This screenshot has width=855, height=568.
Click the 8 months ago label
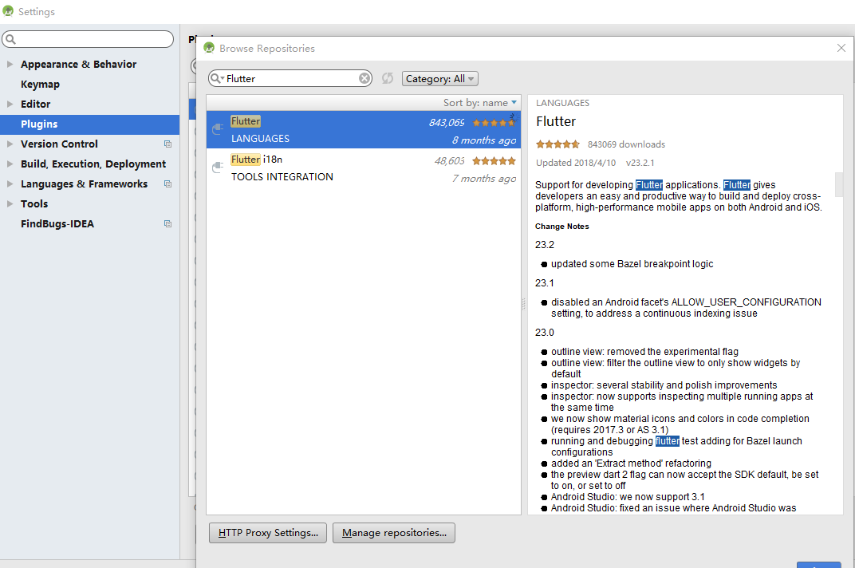484,140
